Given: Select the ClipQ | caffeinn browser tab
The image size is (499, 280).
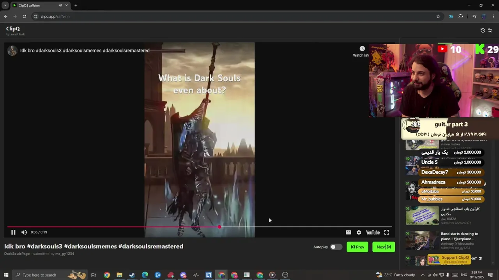Looking at the screenshot, I should [x=41, y=5].
